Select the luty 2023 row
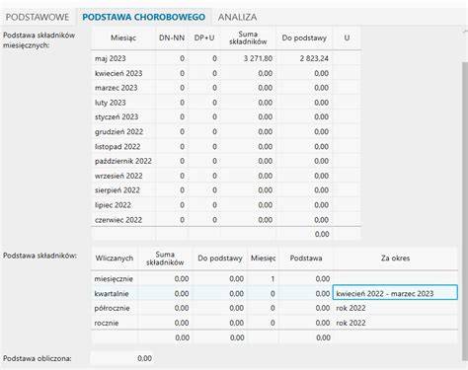Image resolution: width=468 pixels, height=370 pixels. 226,103
